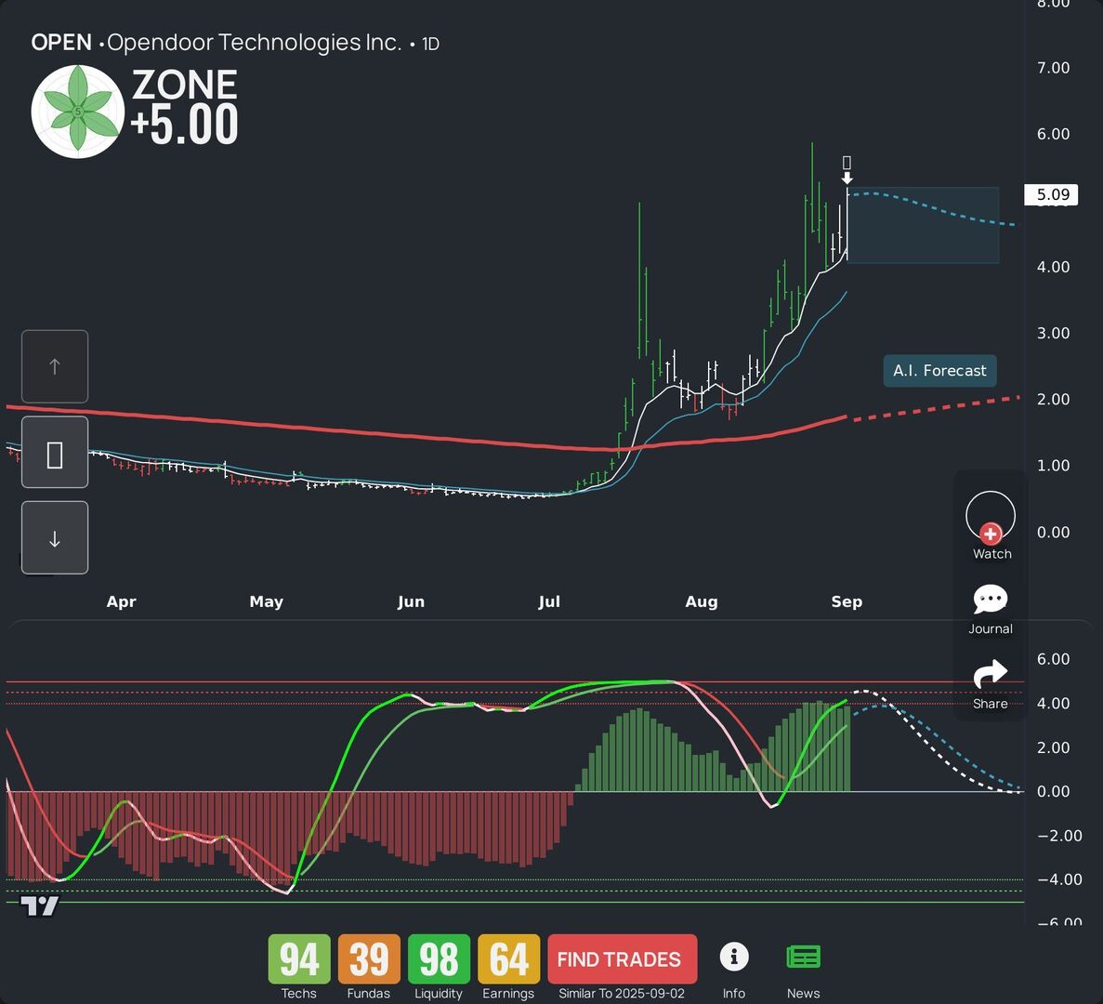Click the OPEN ticker symbol text

[61, 42]
